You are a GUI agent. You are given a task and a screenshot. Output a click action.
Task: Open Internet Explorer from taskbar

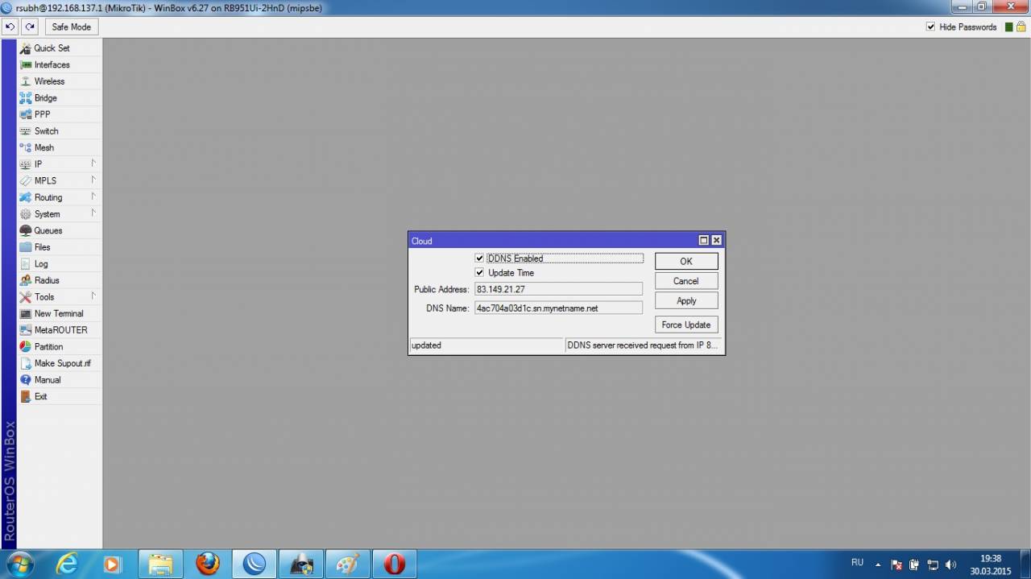click(67, 564)
